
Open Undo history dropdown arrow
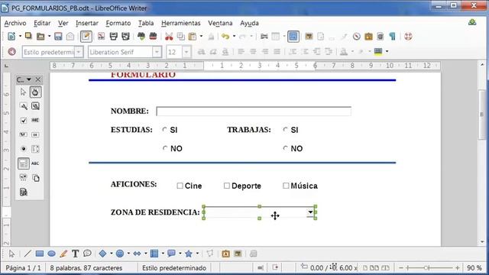click(234, 37)
